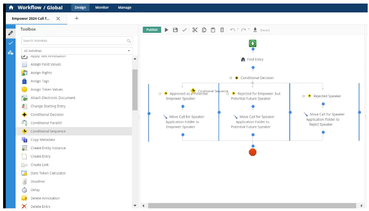Click the workflow start node
The image size is (369, 211).
[x=252, y=44]
